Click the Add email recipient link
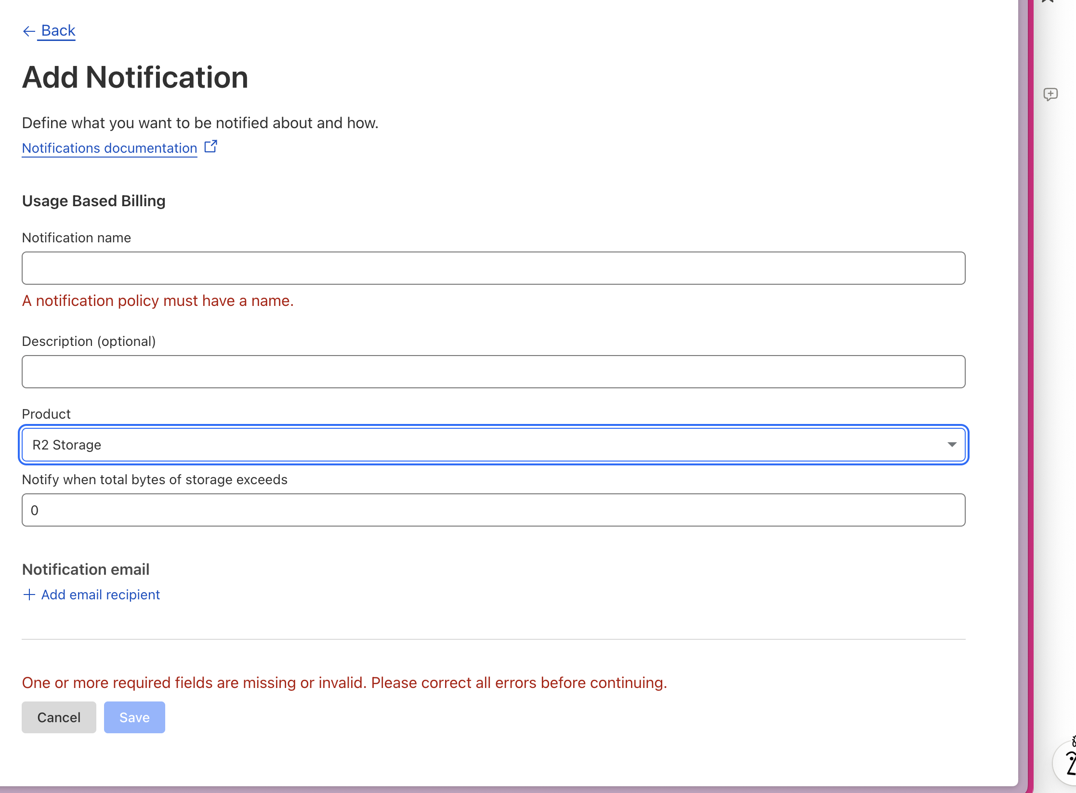 pos(100,594)
